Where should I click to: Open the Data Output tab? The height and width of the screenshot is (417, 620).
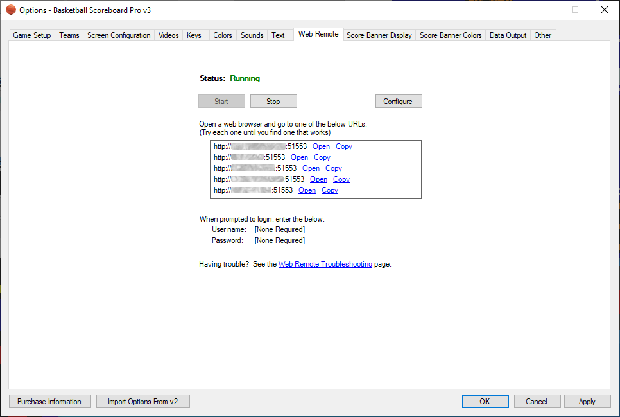coord(508,35)
